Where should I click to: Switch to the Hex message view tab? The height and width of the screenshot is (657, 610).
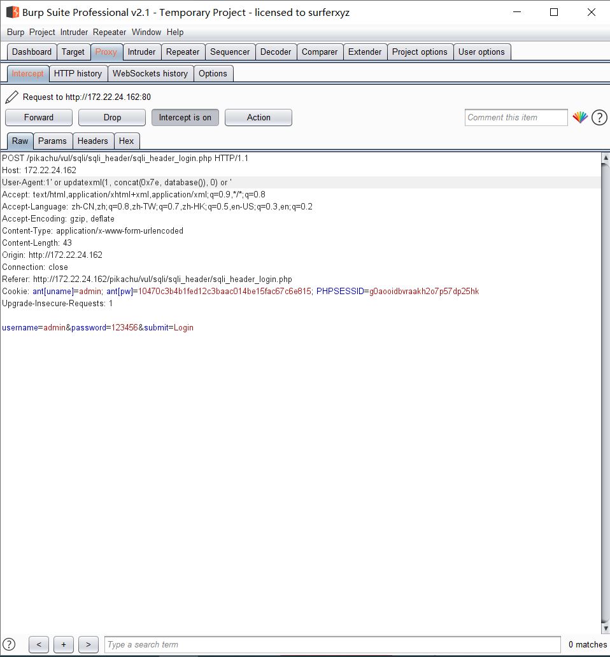(x=126, y=141)
